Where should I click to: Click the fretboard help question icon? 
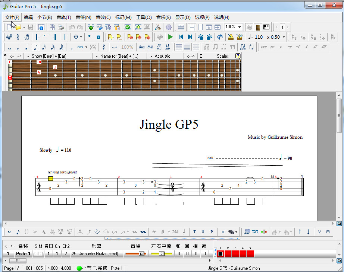(238, 56)
